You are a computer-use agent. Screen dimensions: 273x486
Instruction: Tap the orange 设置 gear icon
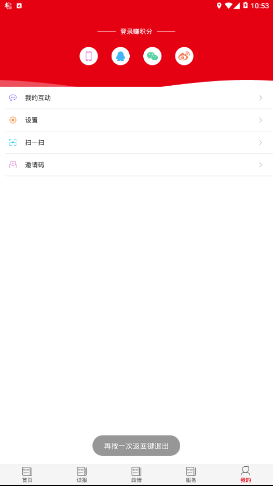[x=12, y=120]
